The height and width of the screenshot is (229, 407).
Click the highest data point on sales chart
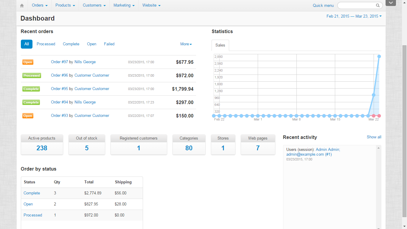[x=379, y=56]
